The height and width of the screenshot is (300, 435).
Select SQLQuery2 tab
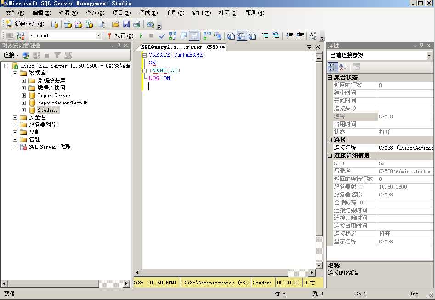pos(183,47)
